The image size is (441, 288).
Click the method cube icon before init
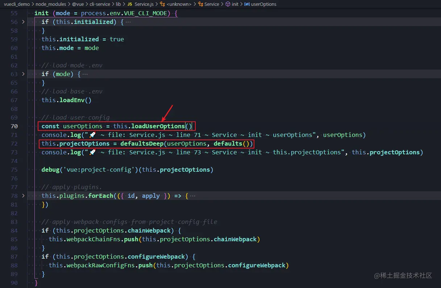pos(228,4)
